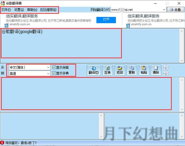Screen dimensions: 185x146
Task: Toggle the 显示字典 checkbox
Action: pyautogui.click(x=54, y=73)
